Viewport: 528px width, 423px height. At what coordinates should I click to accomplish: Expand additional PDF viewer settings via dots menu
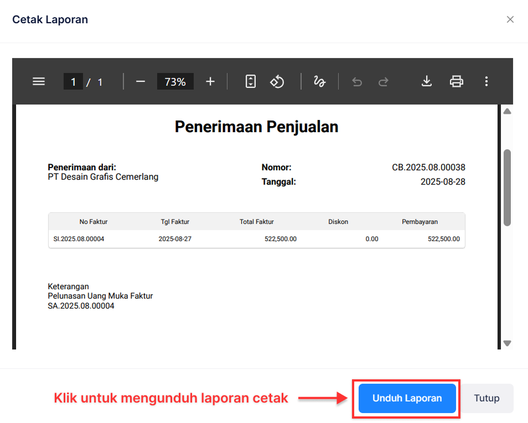[x=486, y=81]
